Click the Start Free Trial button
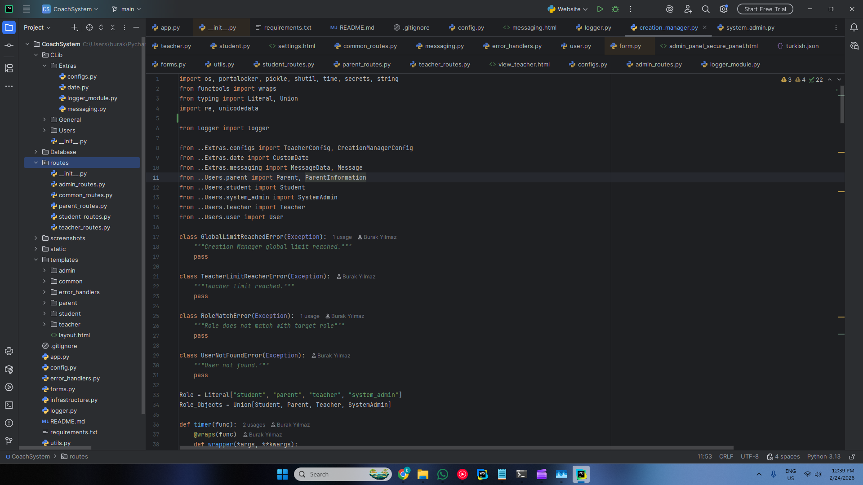The image size is (863, 485). (765, 9)
